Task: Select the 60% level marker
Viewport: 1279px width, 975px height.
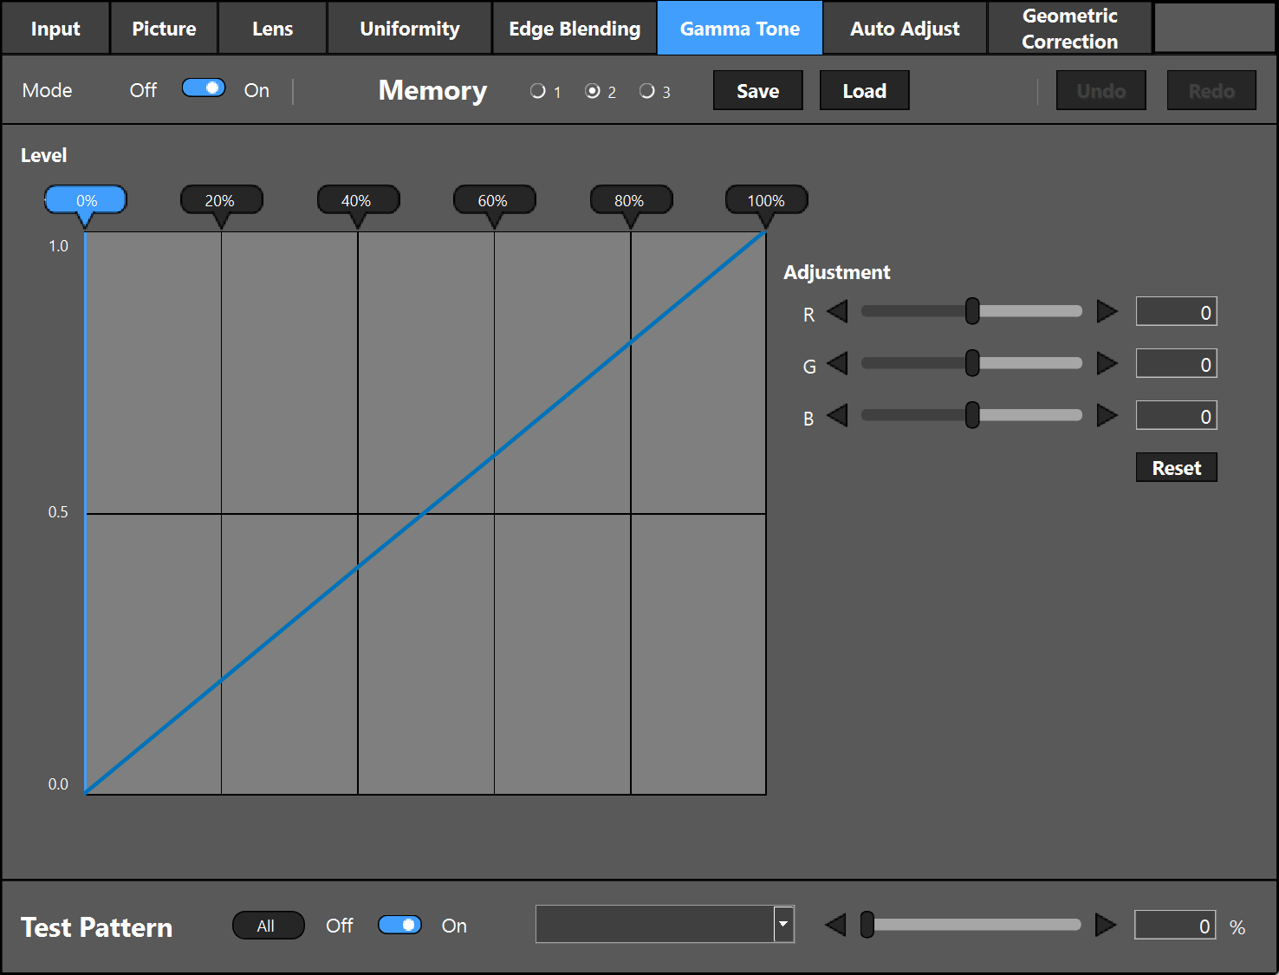Action: 494,200
